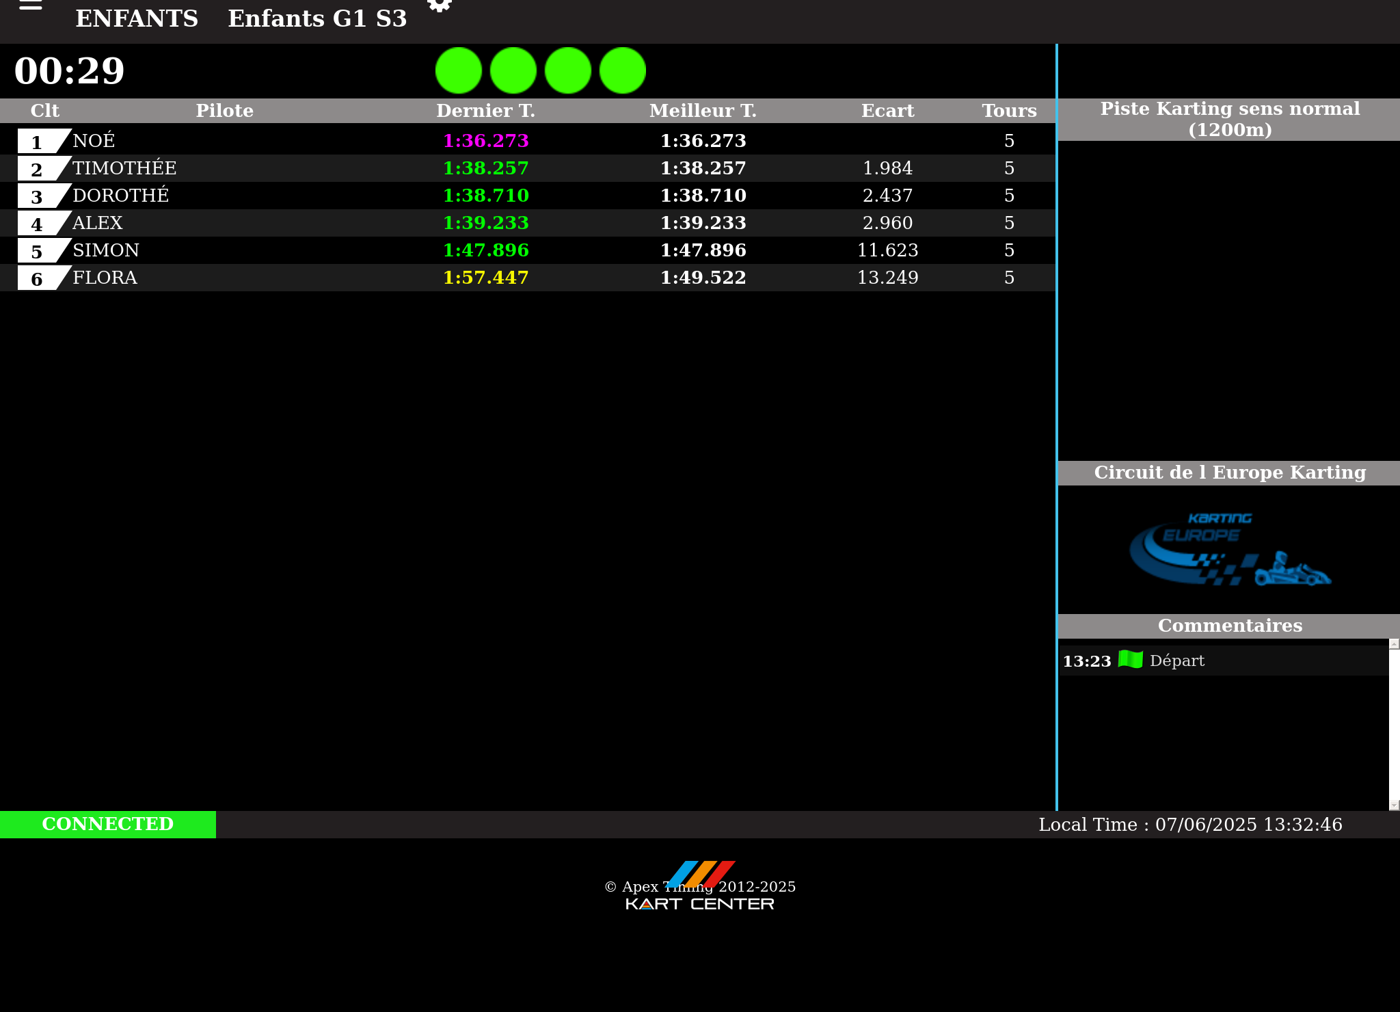
Task: Click the Dernier T. column header
Action: tap(485, 111)
